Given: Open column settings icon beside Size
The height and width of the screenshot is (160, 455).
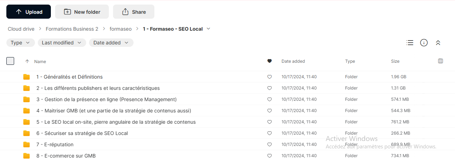Looking at the screenshot, I should [x=441, y=61].
